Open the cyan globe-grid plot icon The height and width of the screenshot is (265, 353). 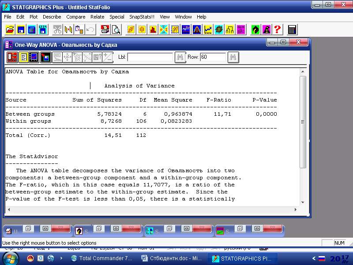click(218, 30)
